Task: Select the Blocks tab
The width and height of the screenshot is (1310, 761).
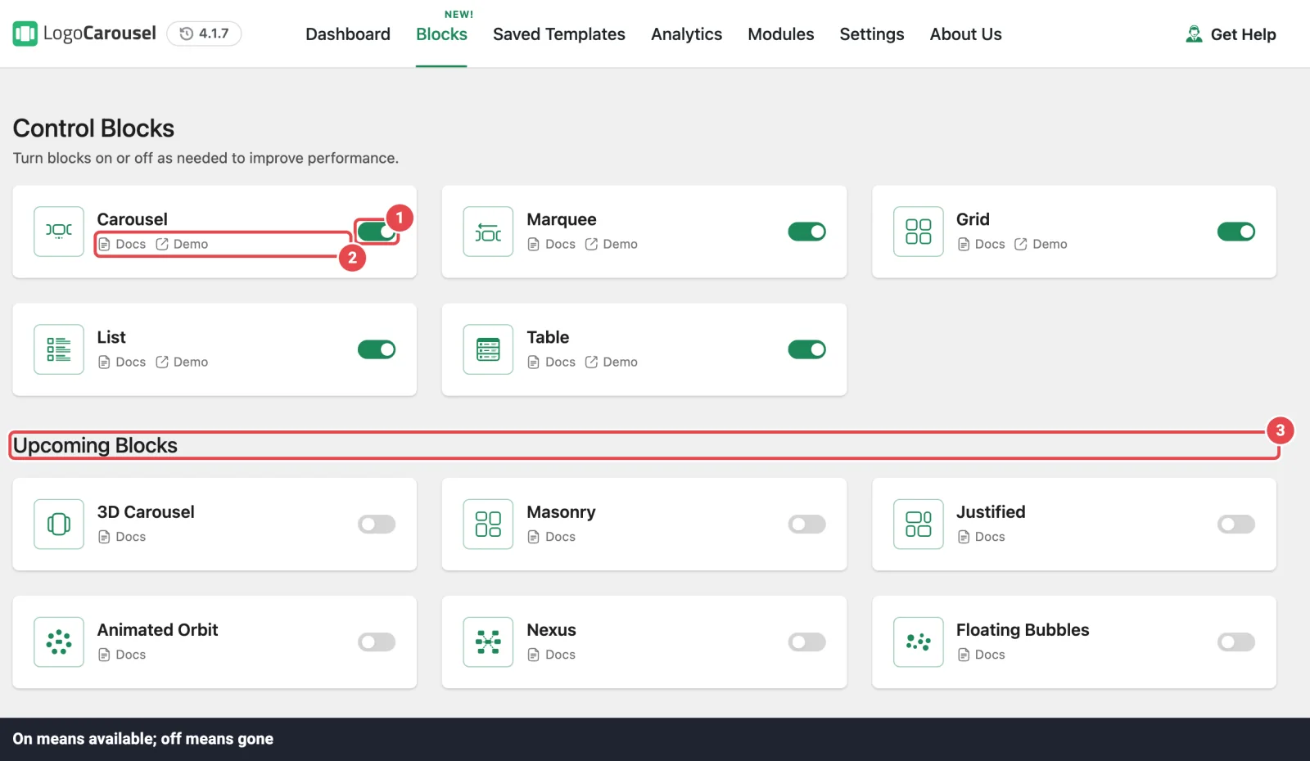Action: [441, 34]
